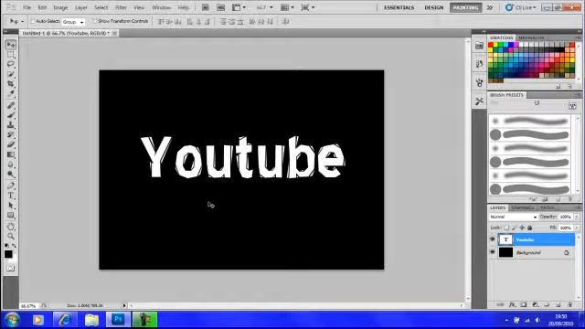Select the History Brush tool

click(11, 134)
